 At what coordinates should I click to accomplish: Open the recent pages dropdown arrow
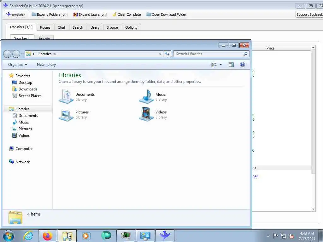(22, 54)
